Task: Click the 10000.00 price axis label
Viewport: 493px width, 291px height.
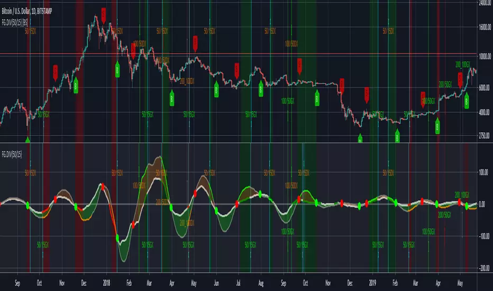Action: [x=485, y=57]
